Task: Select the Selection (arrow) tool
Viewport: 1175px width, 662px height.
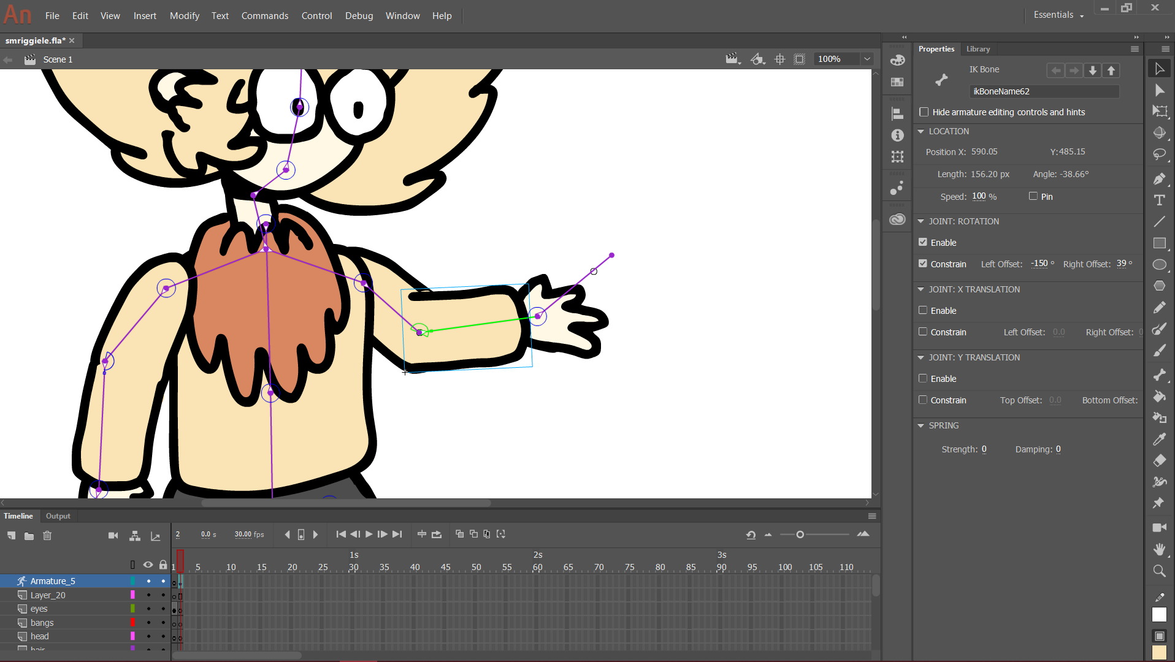Action: click(x=1159, y=69)
